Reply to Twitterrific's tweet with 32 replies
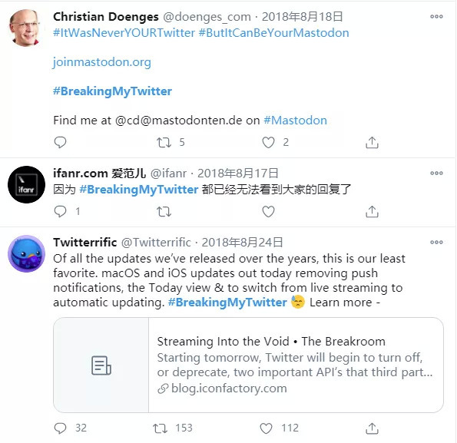 pyautogui.click(x=61, y=428)
